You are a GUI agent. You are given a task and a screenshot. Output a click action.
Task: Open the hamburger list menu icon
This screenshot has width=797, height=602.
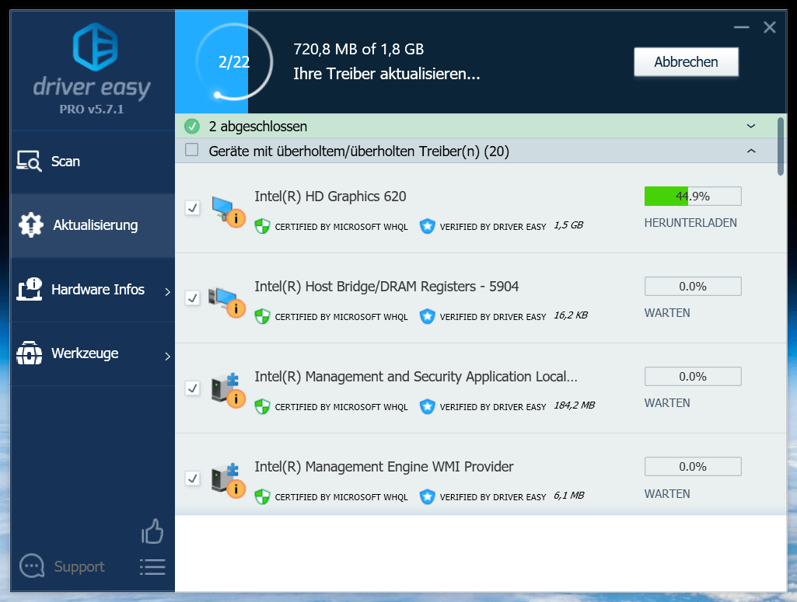[152, 567]
